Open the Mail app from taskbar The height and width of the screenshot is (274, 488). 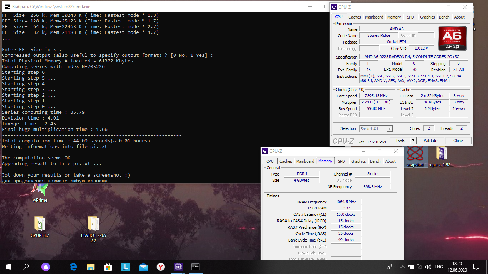[143, 267]
